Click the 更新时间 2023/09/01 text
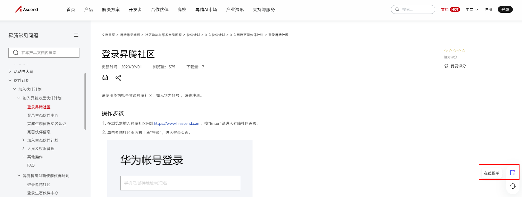 coord(122,67)
